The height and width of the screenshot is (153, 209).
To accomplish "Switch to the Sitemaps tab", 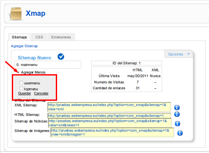I will coord(19,37).
